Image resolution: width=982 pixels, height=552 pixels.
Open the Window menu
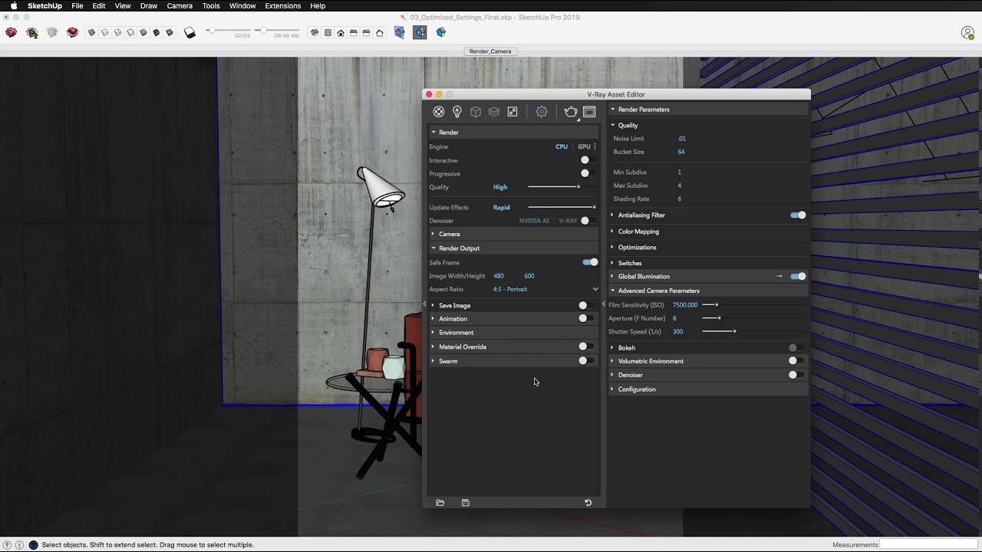pos(242,5)
